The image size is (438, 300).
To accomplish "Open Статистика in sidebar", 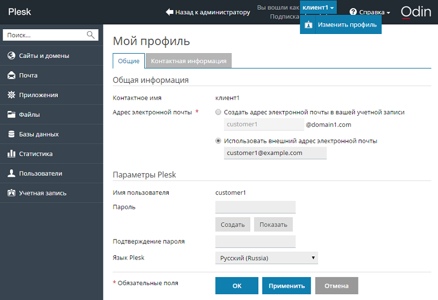I will click(x=51, y=154).
